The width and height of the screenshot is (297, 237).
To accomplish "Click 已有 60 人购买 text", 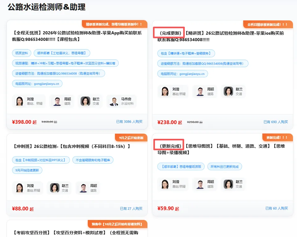I will pos(277,208).
